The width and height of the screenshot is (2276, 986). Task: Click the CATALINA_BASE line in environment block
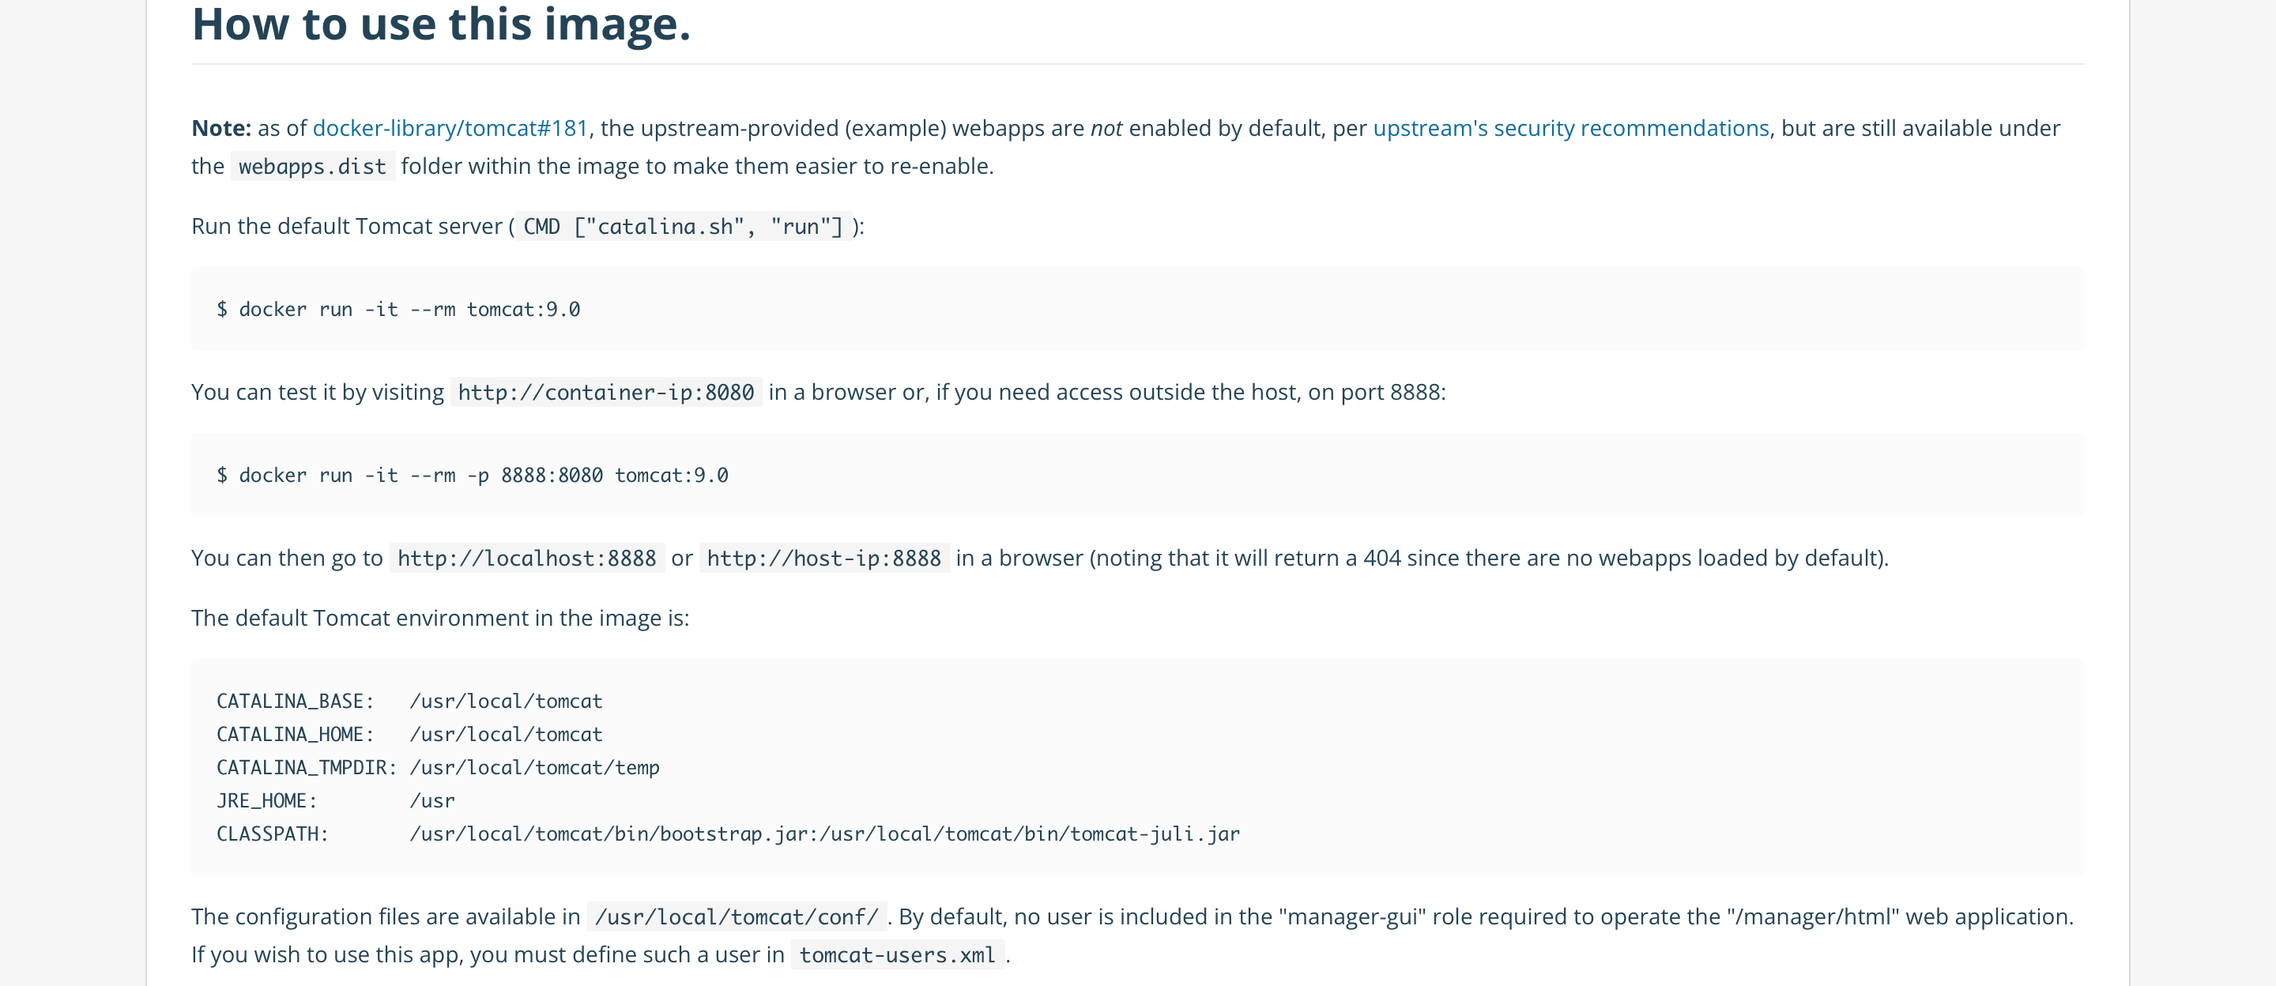(x=409, y=702)
